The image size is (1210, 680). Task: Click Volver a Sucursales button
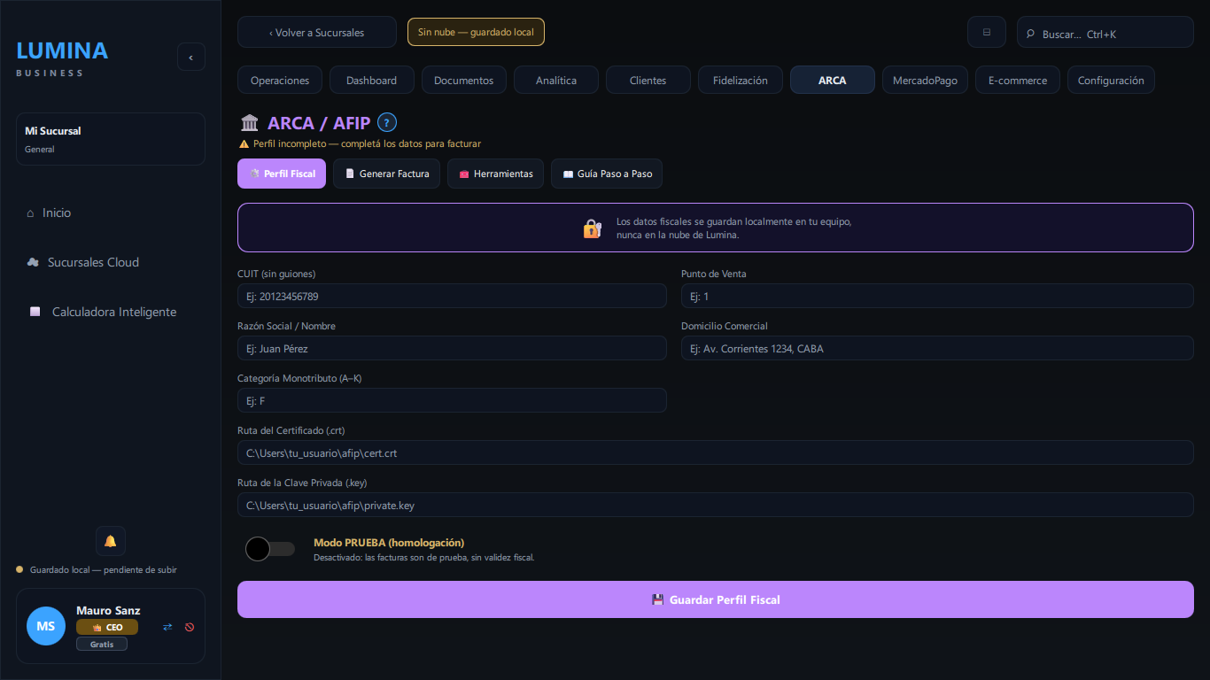pos(317,32)
